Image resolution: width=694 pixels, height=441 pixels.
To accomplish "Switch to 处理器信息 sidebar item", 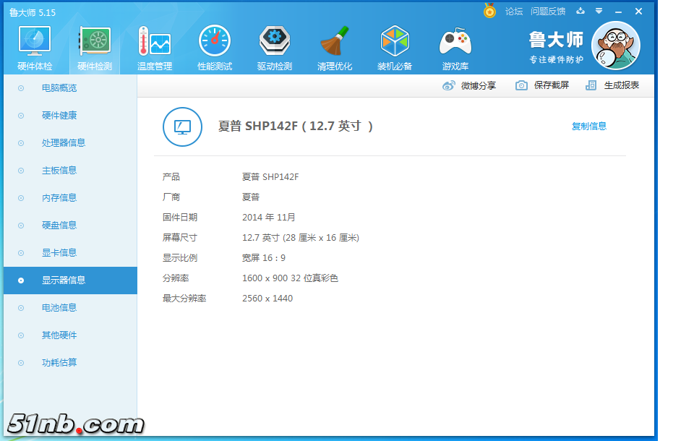I will (x=64, y=143).
